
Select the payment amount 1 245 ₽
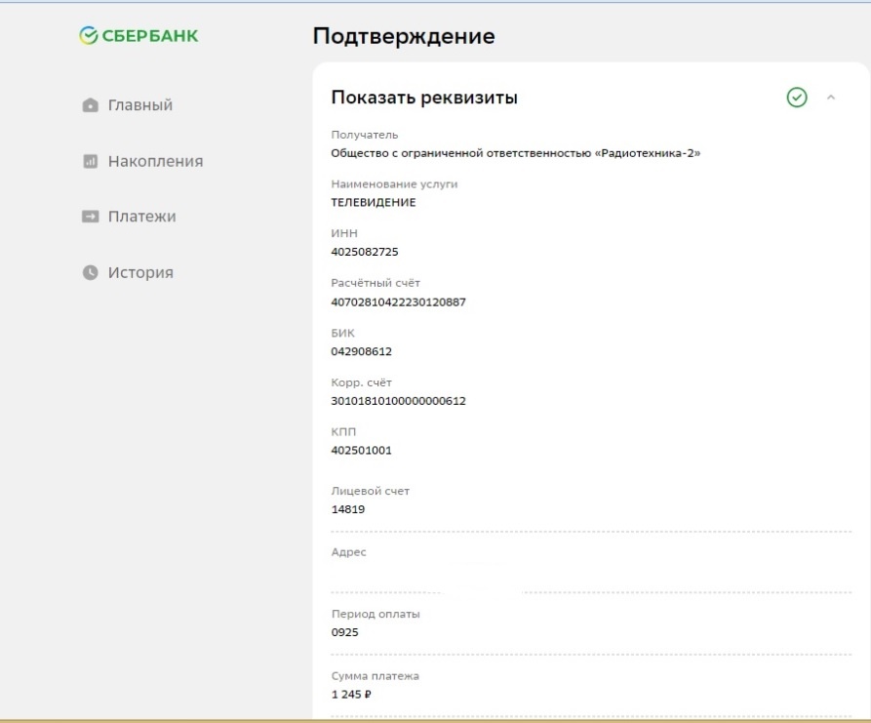[x=351, y=695]
